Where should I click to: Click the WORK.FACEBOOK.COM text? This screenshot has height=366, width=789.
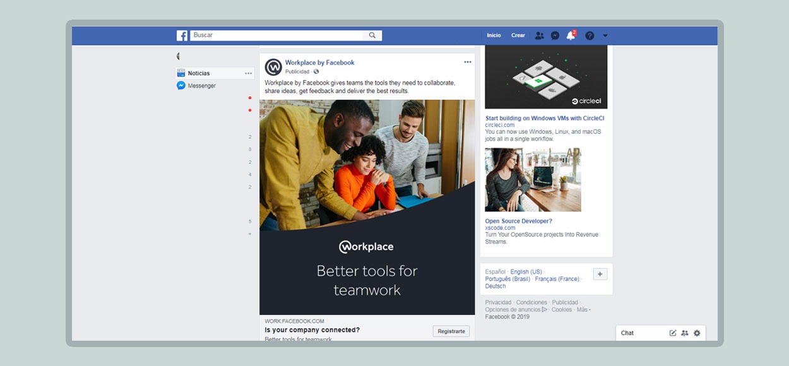pos(294,321)
